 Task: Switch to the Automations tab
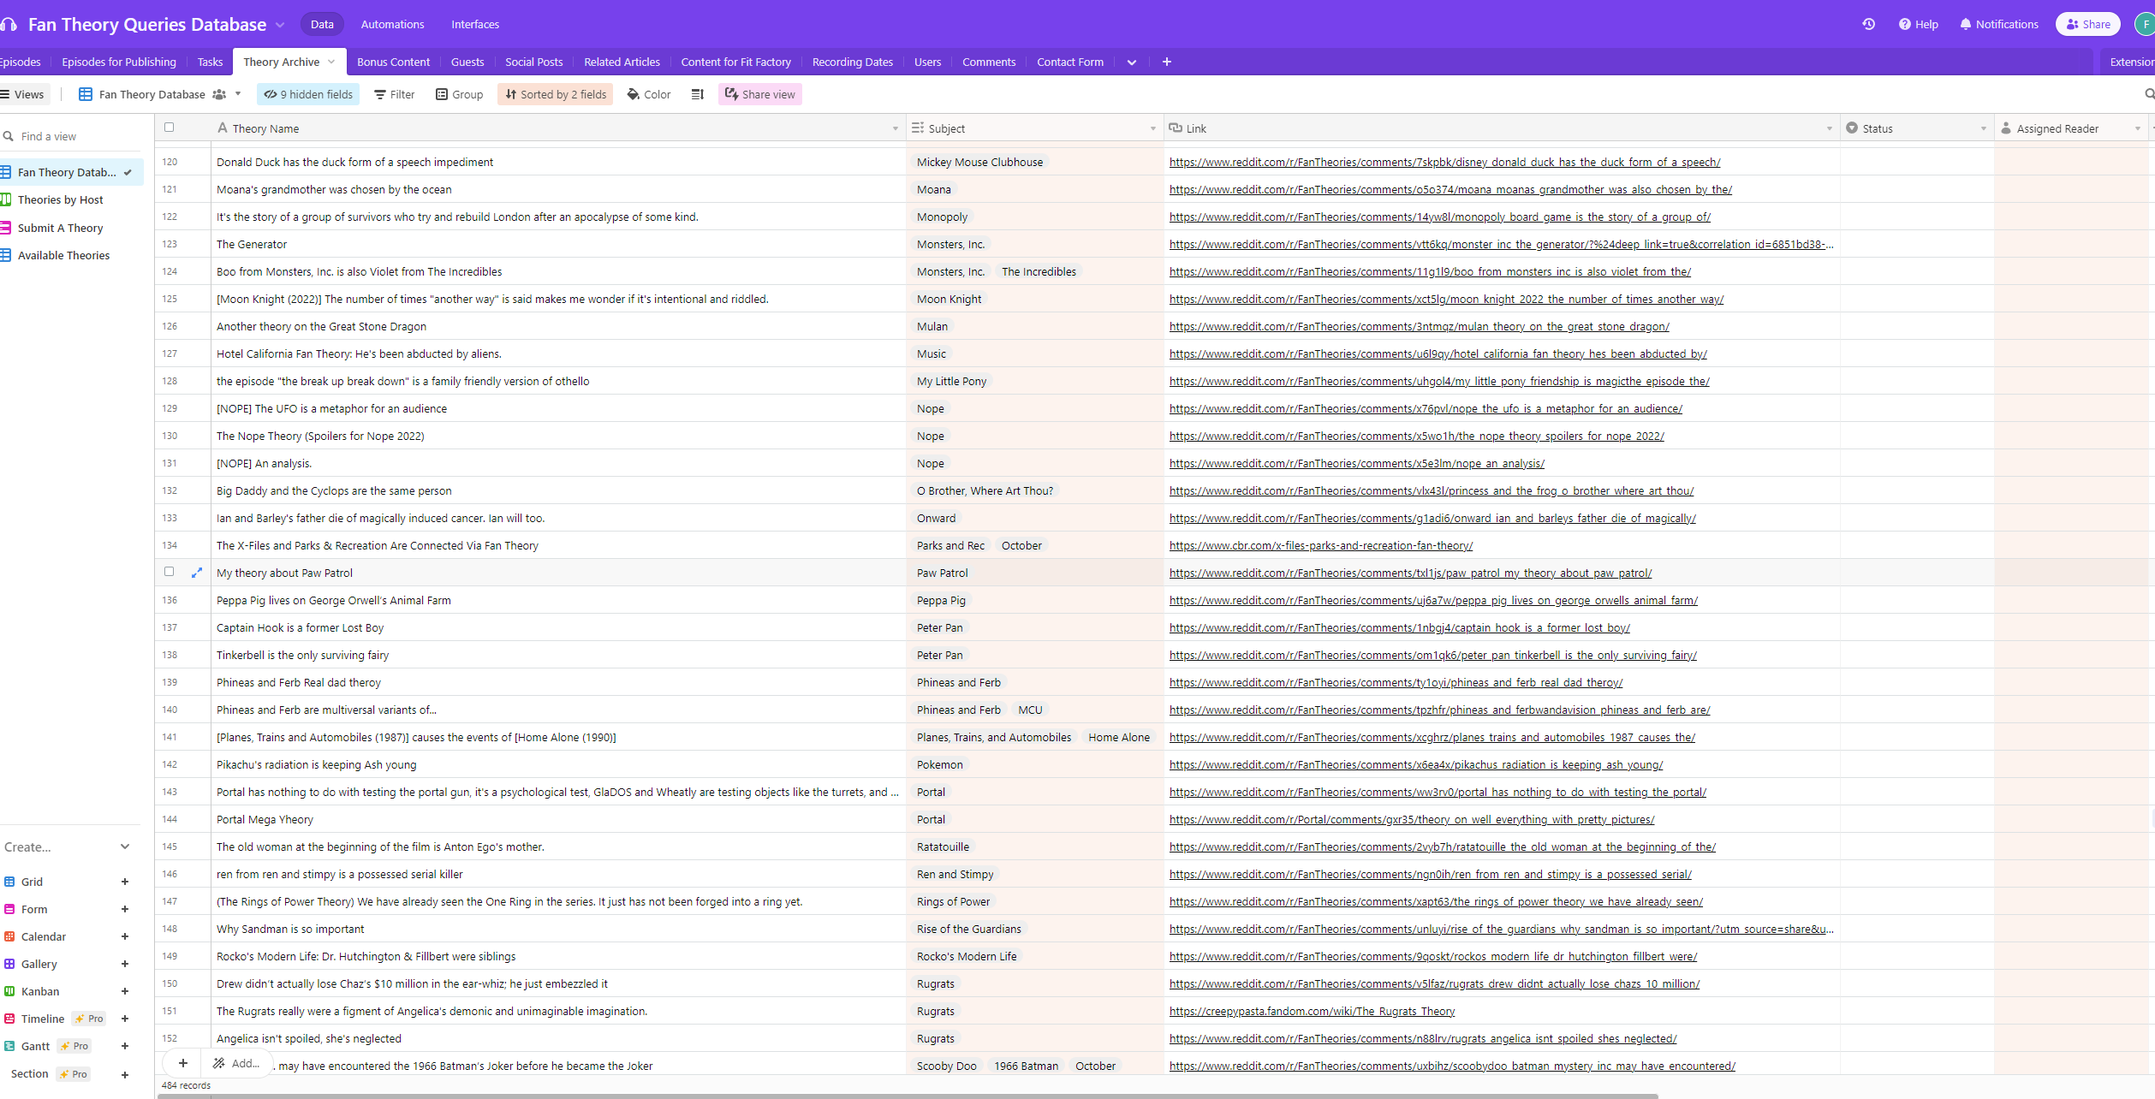coord(392,24)
